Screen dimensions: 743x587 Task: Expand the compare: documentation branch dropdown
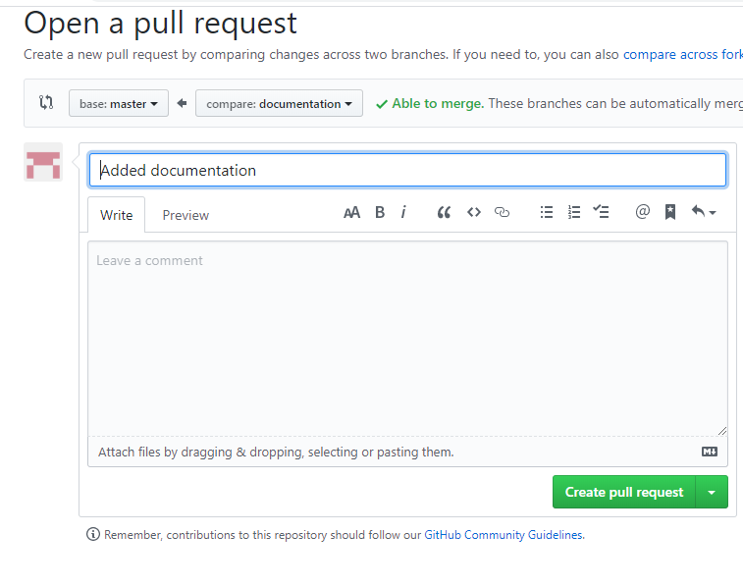tap(279, 104)
